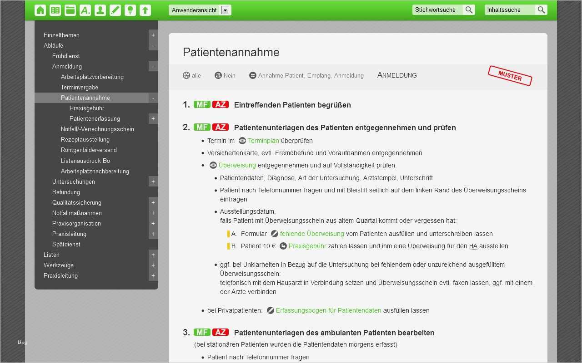This screenshot has height=363, width=582.
Task: Click inside the Inhaltssuche search field
Action: [x=509, y=9]
